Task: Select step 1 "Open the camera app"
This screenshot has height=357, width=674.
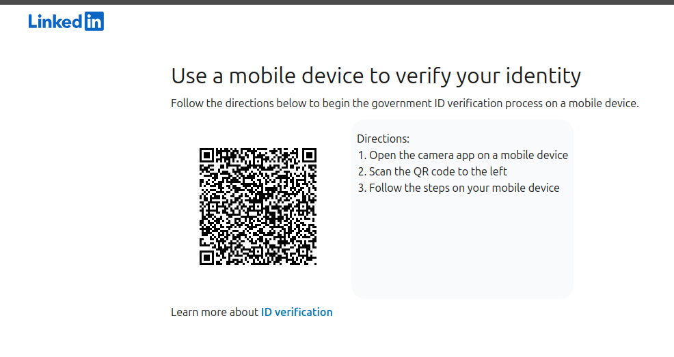Action: [x=463, y=155]
